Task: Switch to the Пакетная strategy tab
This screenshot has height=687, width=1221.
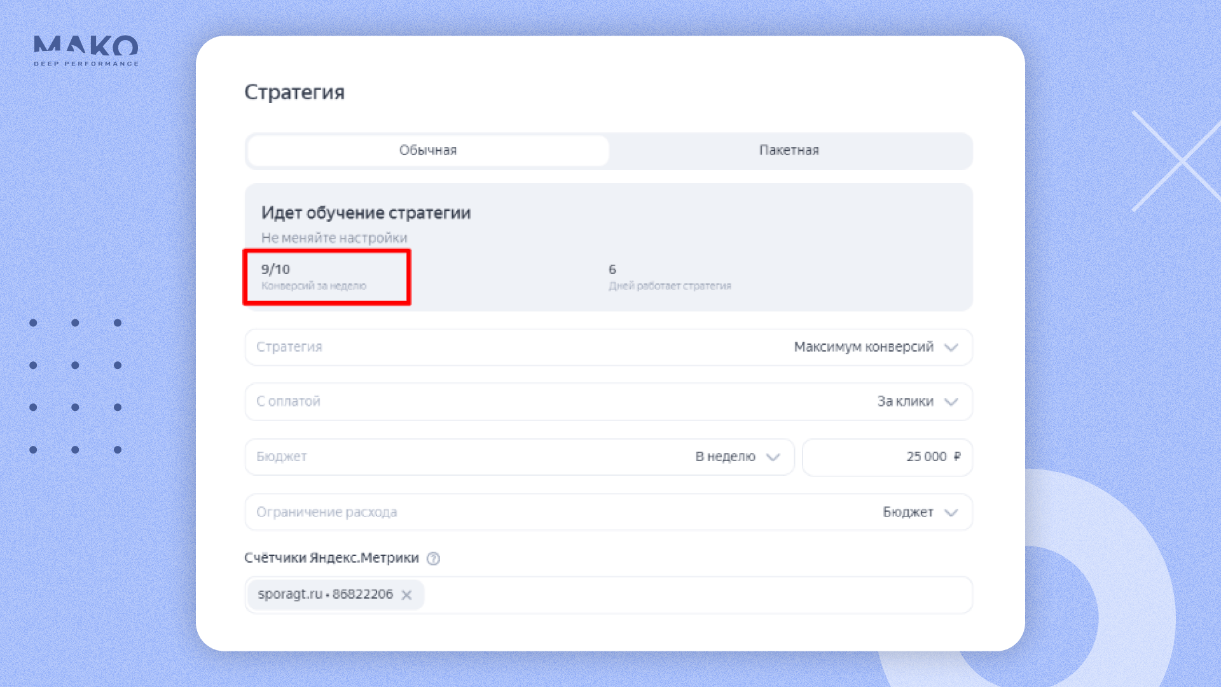Action: tap(789, 151)
